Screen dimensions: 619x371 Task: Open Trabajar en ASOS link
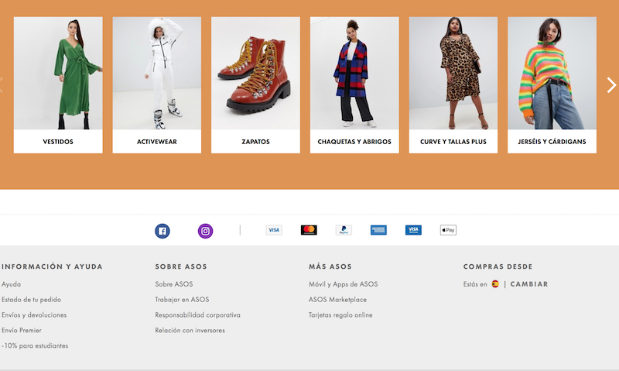coord(182,300)
